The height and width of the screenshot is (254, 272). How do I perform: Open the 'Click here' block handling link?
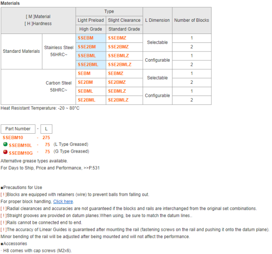(63, 202)
